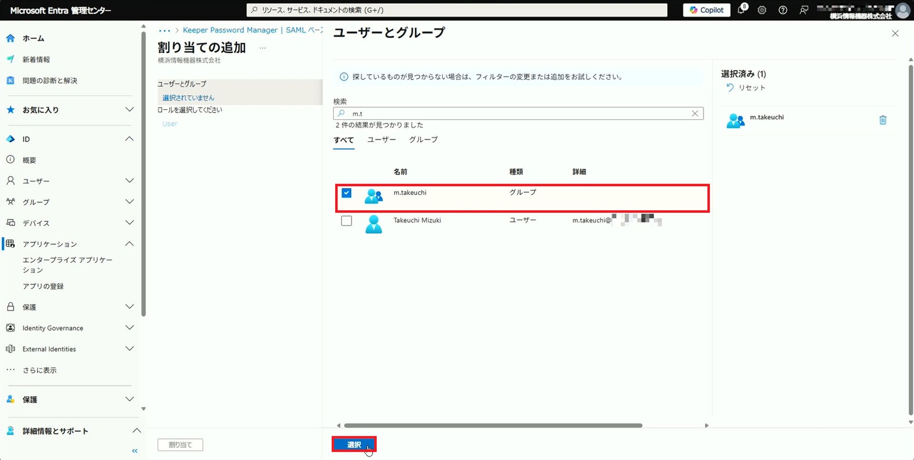Screen dimensions: 914x460
Task: Expand Identity Governance in sidebar
Action: pyautogui.click(x=129, y=328)
